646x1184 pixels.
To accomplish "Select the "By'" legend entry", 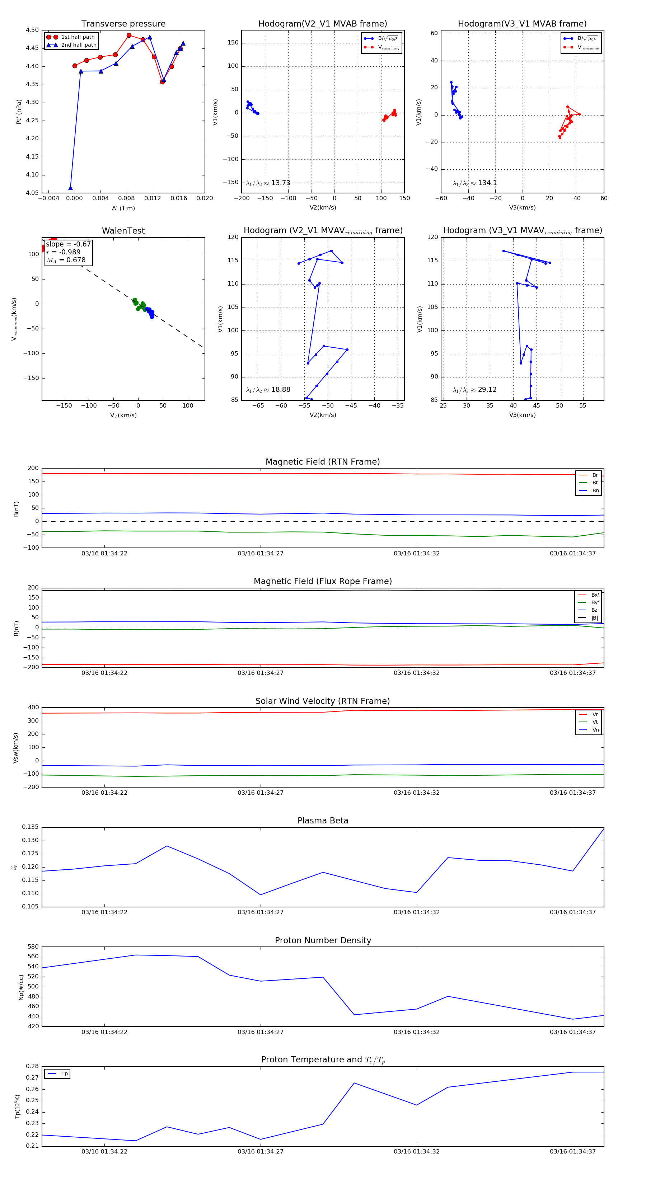I will tap(588, 602).
